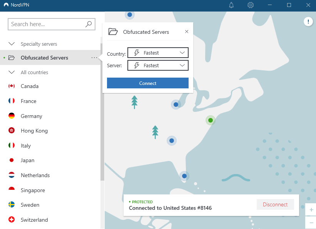Select Obfuscated Servers in the sidebar

[50, 58]
